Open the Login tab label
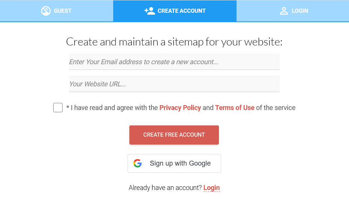The height and width of the screenshot is (199, 349). (300, 11)
